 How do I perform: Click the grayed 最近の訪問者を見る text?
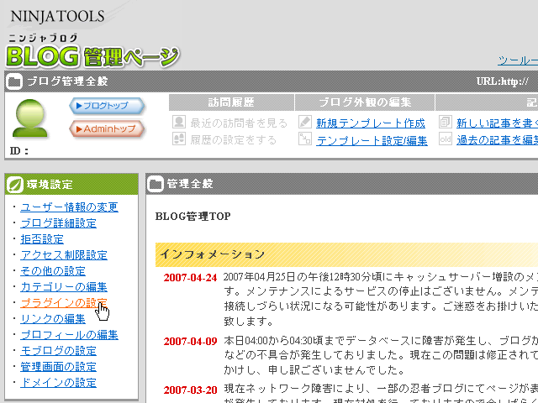point(239,123)
